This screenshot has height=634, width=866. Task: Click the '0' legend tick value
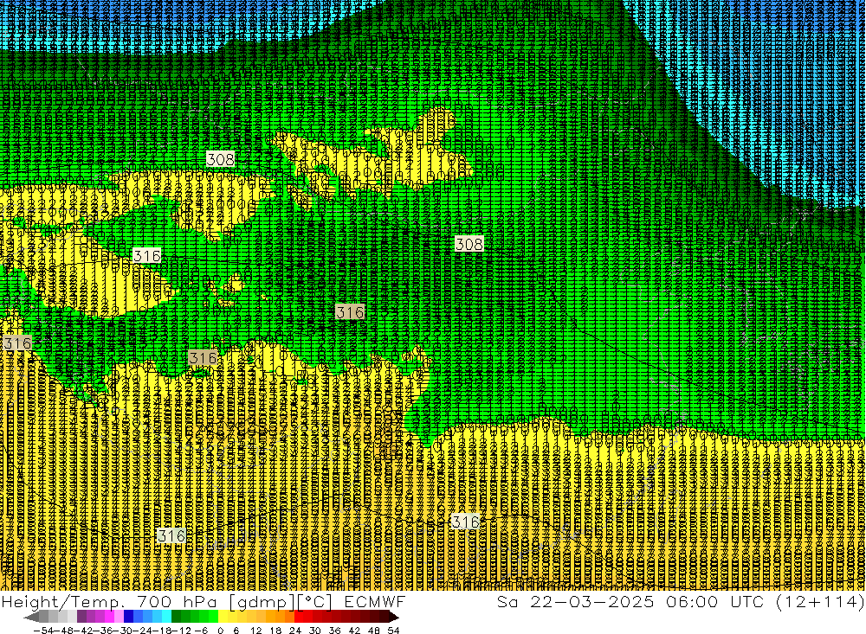click(x=220, y=631)
